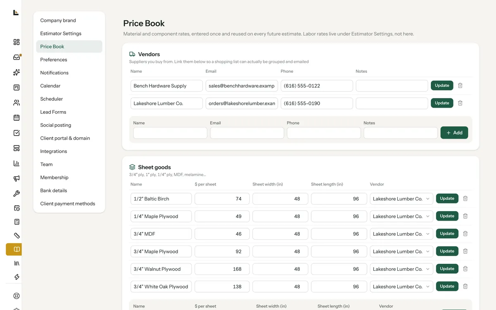Open Lead Forms settings
496x310 pixels.
pos(69,112)
